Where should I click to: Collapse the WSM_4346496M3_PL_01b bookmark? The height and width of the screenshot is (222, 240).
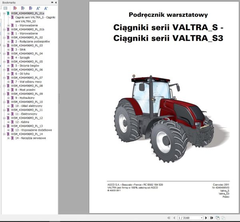(x=4, y=29)
